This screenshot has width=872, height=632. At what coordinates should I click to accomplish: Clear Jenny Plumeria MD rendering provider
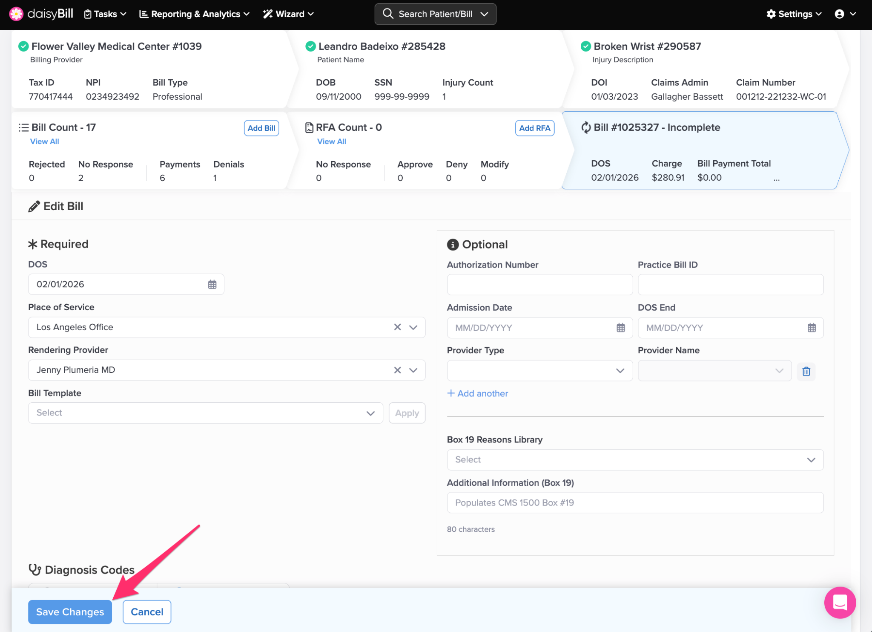click(397, 370)
